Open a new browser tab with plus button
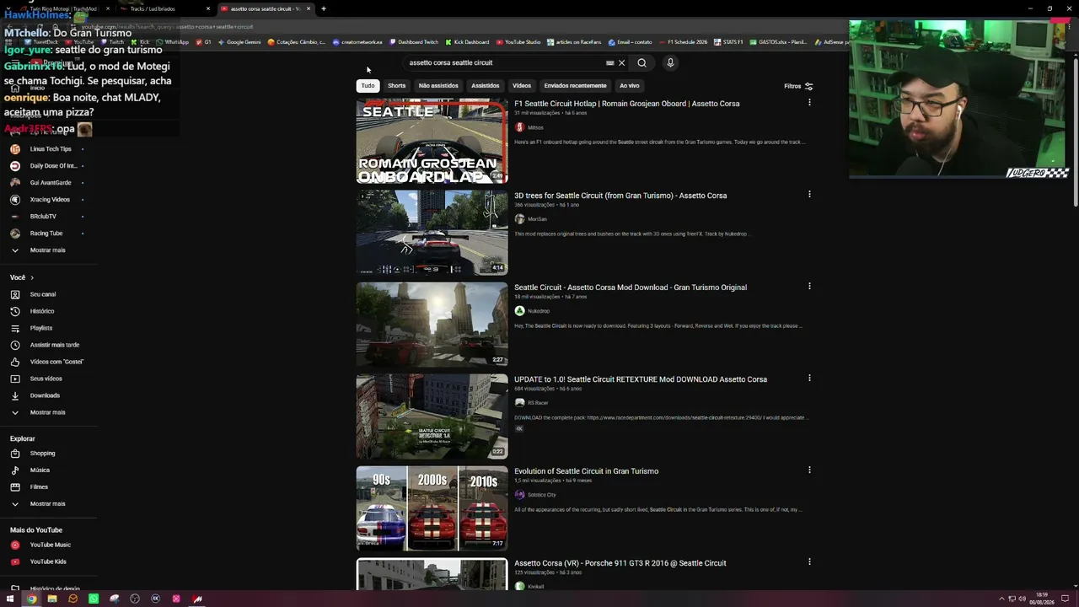Screen dimensions: 1079x607 click(x=323, y=8)
